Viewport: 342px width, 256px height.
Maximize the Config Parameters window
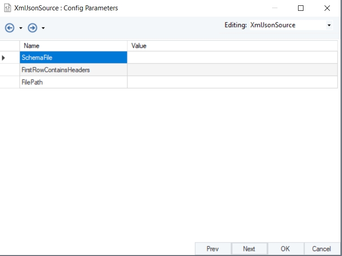pyautogui.click(x=301, y=8)
